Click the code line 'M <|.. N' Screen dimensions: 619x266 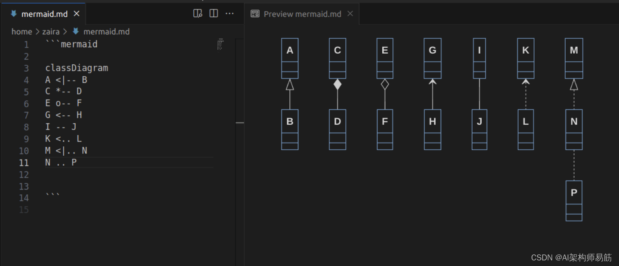click(x=66, y=151)
